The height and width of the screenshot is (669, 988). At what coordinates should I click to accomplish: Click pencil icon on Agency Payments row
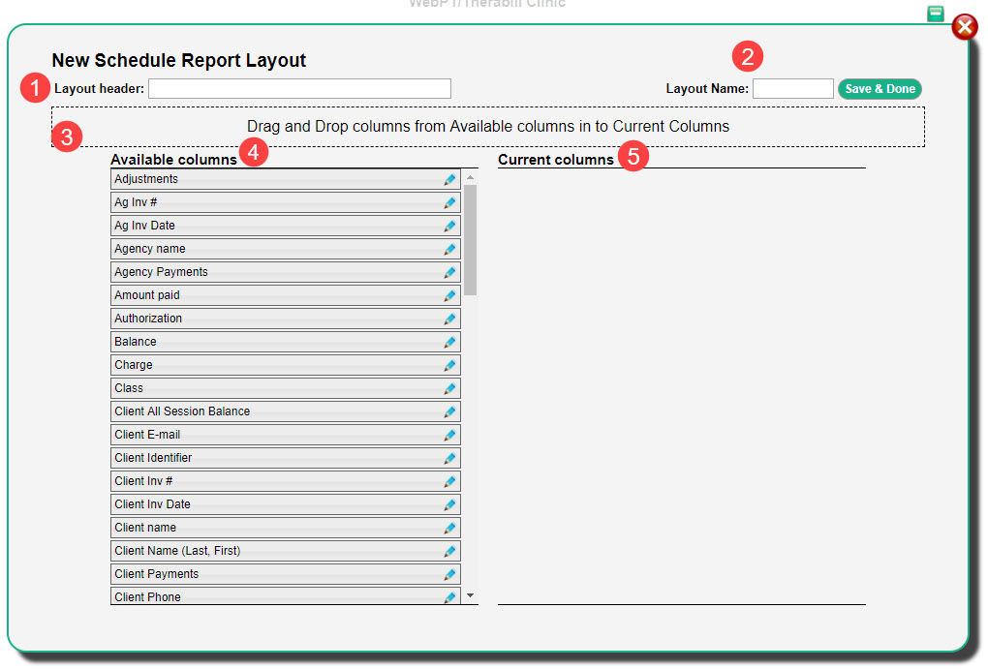tap(449, 273)
